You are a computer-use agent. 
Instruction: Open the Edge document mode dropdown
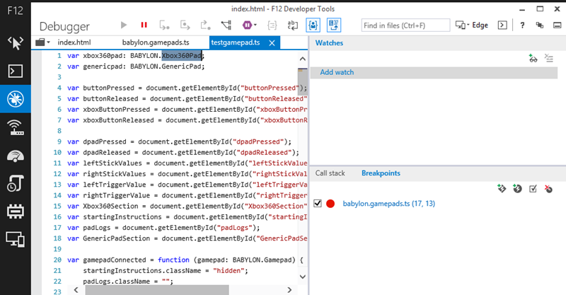tap(472, 25)
